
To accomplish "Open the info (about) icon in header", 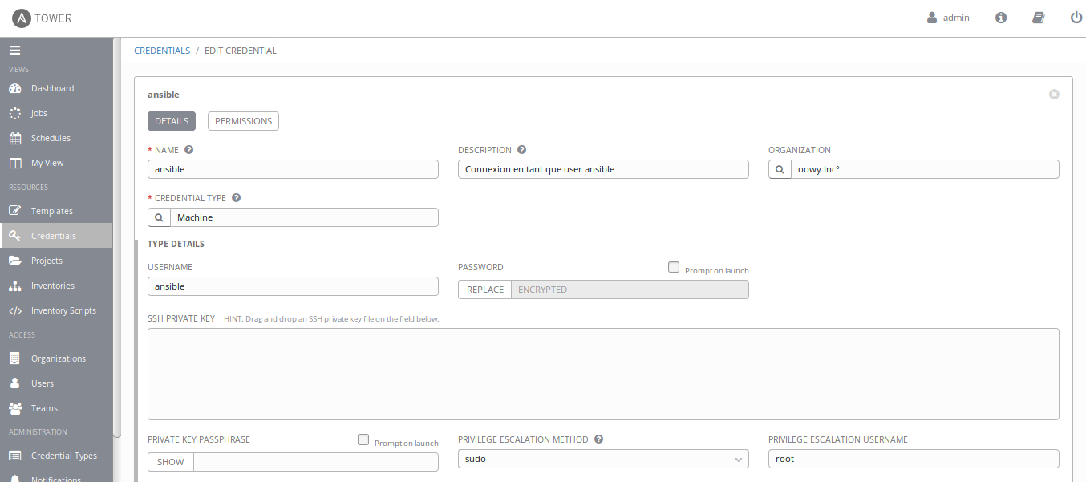I will pos(1001,18).
